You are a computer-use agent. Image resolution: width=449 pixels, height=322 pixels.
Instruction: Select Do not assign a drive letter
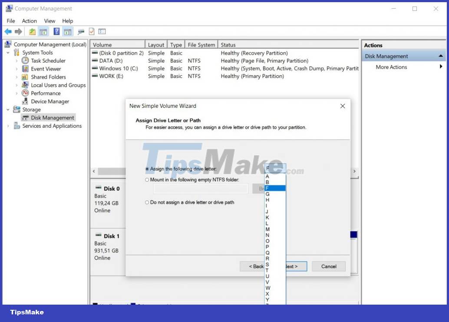pyautogui.click(x=147, y=202)
